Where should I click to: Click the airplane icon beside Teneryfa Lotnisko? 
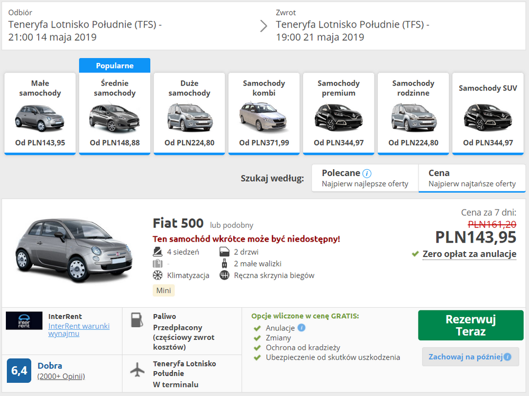tap(138, 370)
